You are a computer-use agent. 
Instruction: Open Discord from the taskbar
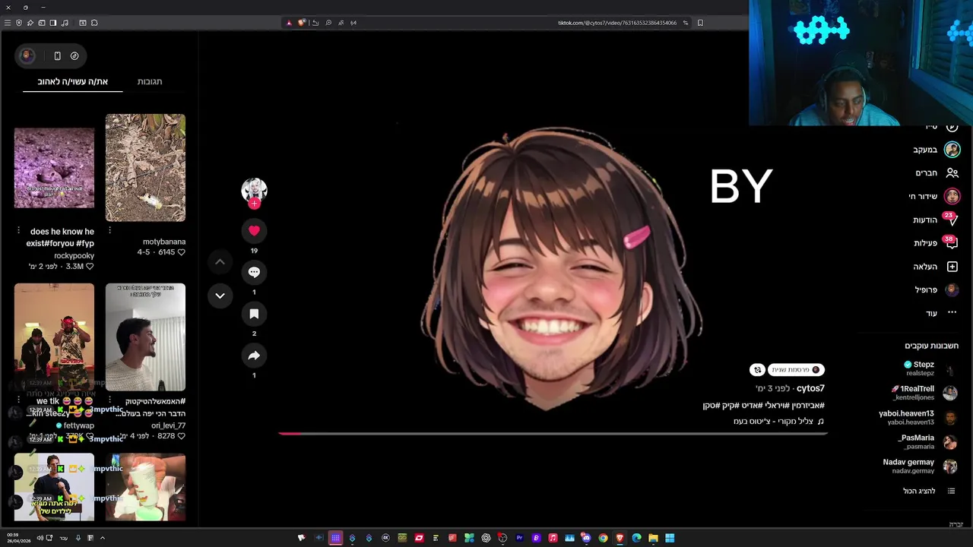(586, 538)
